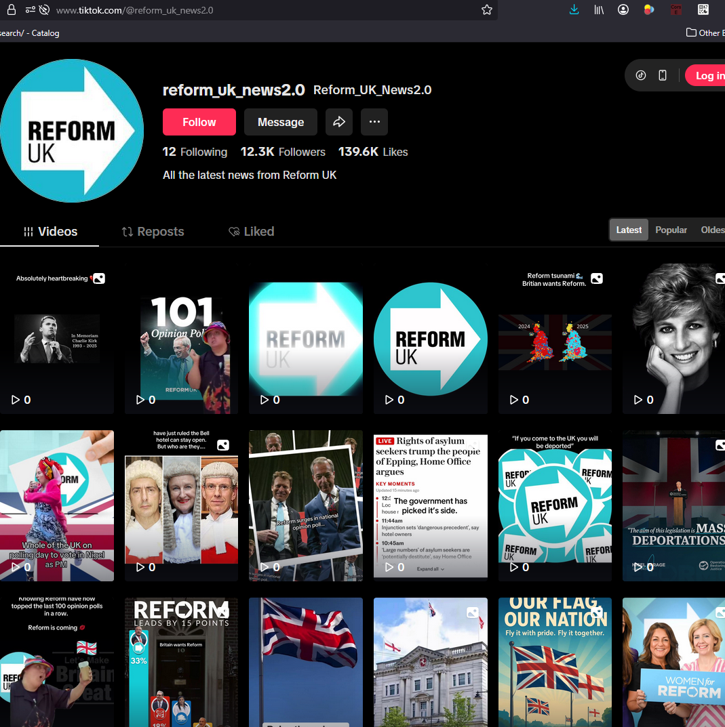Image resolution: width=725 pixels, height=727 pixels.
Task: Switch to the Liked tab
Action: pos(251,231)
